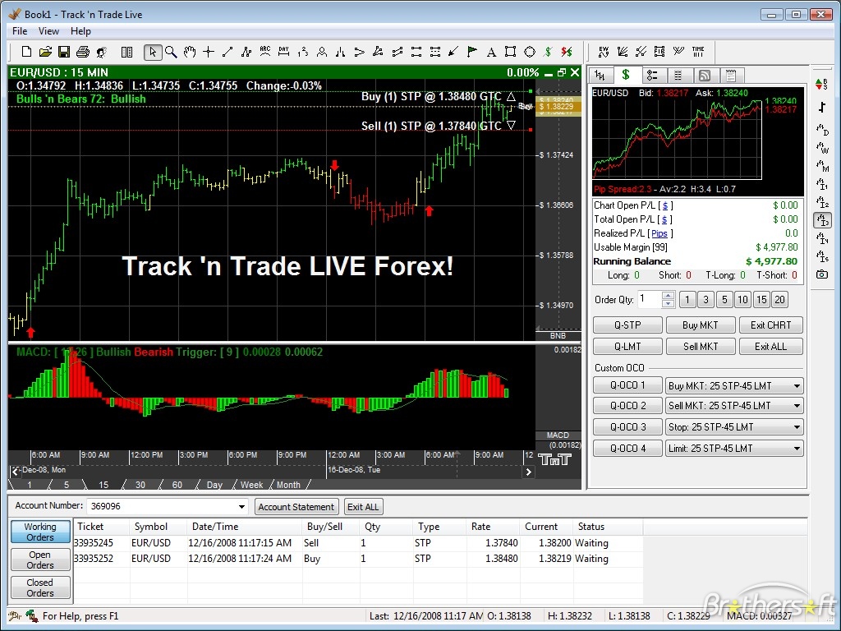Expand the Sell MKT: 25 STP-45 LMT dropdown

tap(797, 406)
